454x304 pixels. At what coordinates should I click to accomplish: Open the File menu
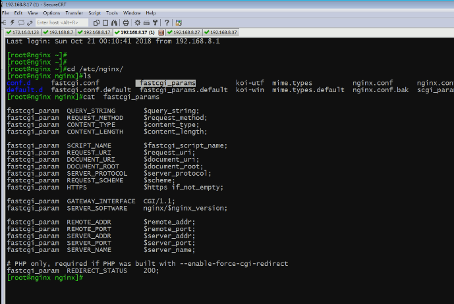(x=5, y=13)
